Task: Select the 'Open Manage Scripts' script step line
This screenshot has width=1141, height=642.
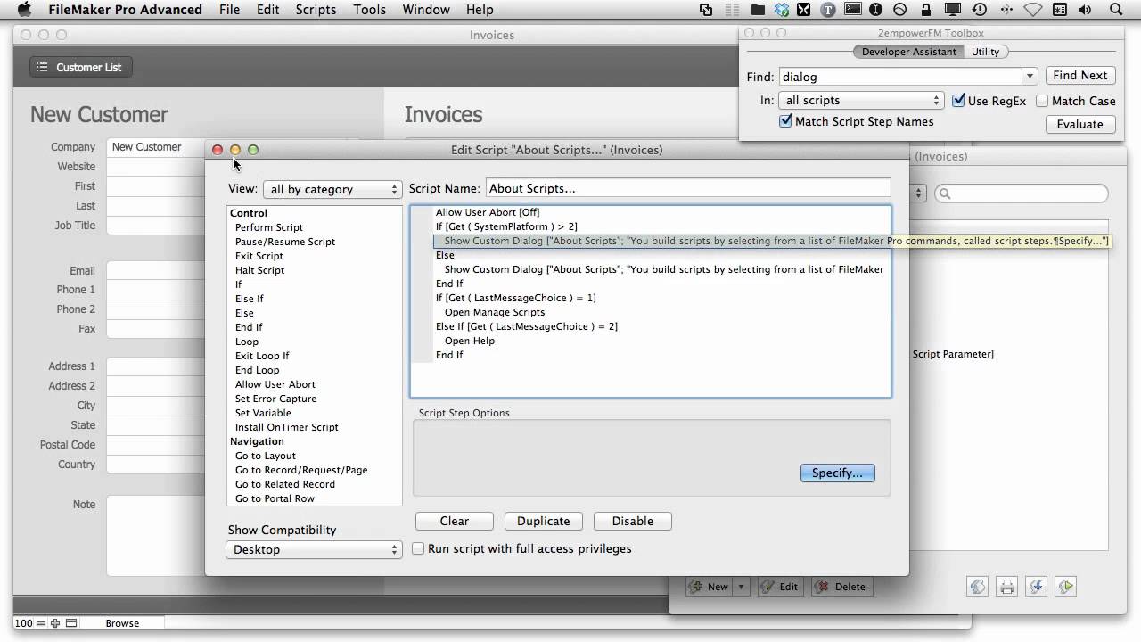Action: click(x=495, y=312)
